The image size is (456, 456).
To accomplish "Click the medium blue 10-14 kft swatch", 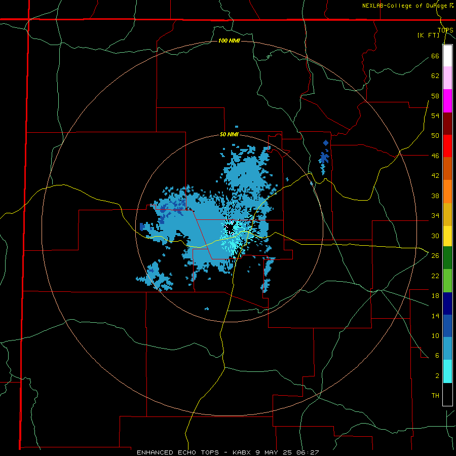I will [x=447, y=326].
